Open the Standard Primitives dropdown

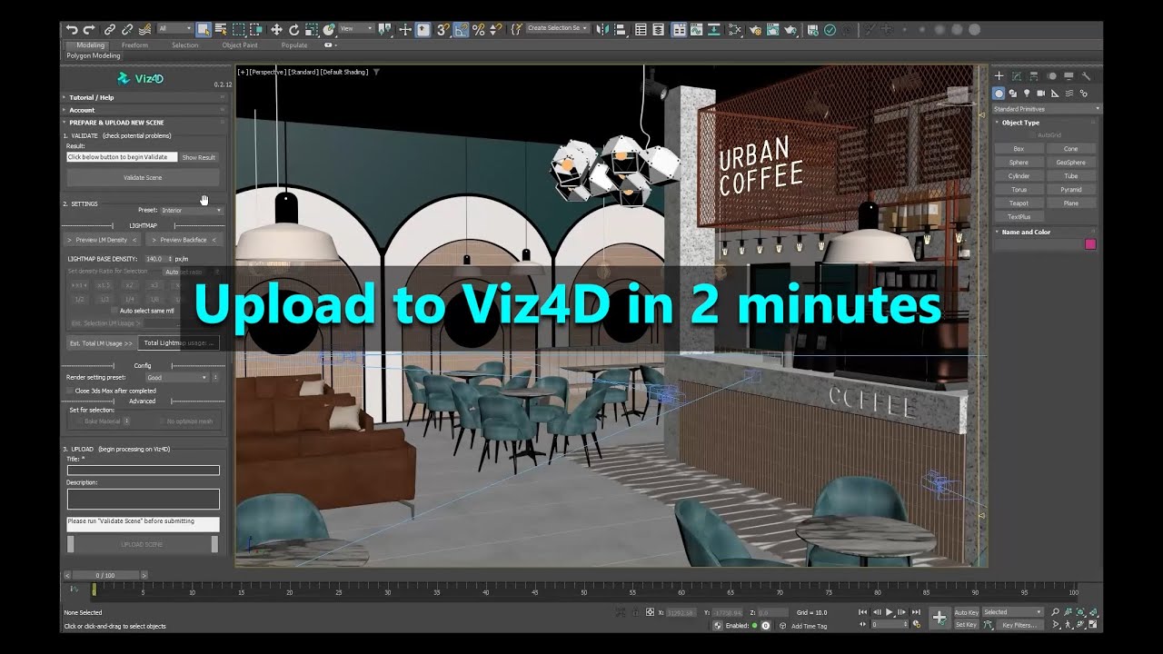click(x=1046, y=108)
